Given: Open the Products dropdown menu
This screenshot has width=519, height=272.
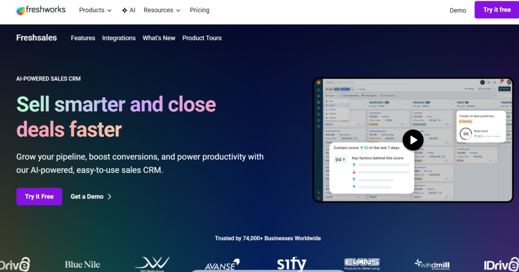Looking at the screenshot, I should tap(95, 10).
